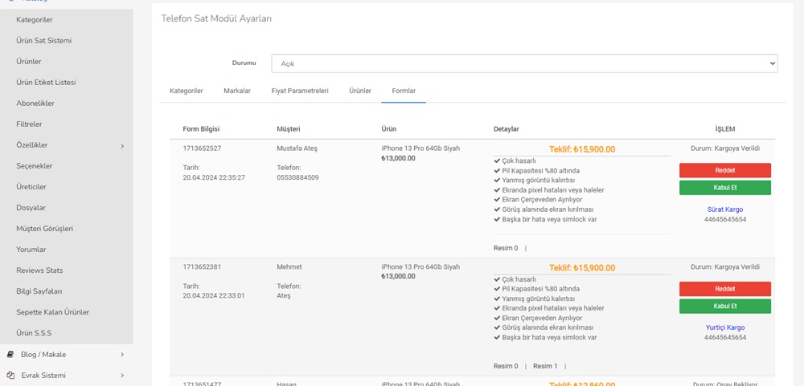Select the Formlar tab

pyautogui.click(x=404, y=91)
